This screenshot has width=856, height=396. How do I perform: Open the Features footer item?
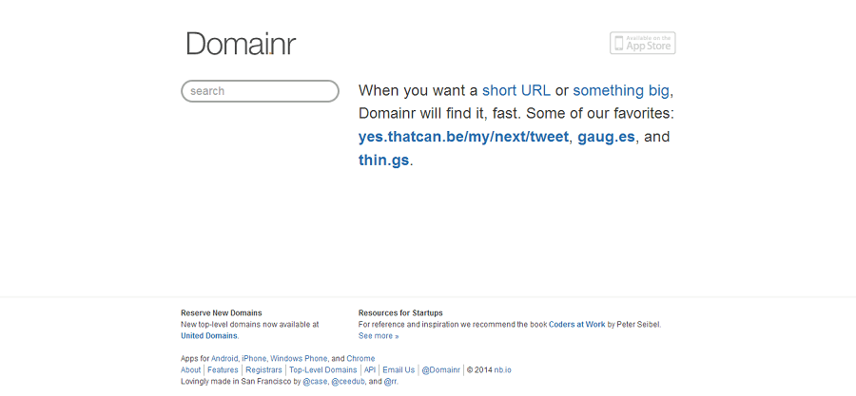click(223, 369)
